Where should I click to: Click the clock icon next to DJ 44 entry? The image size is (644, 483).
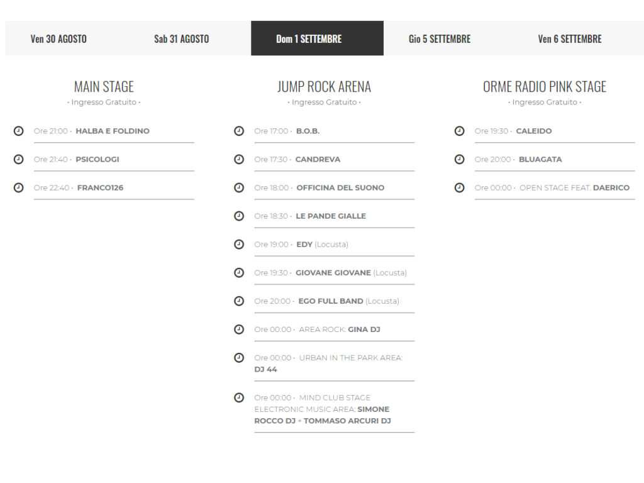[x=238, y=357]
